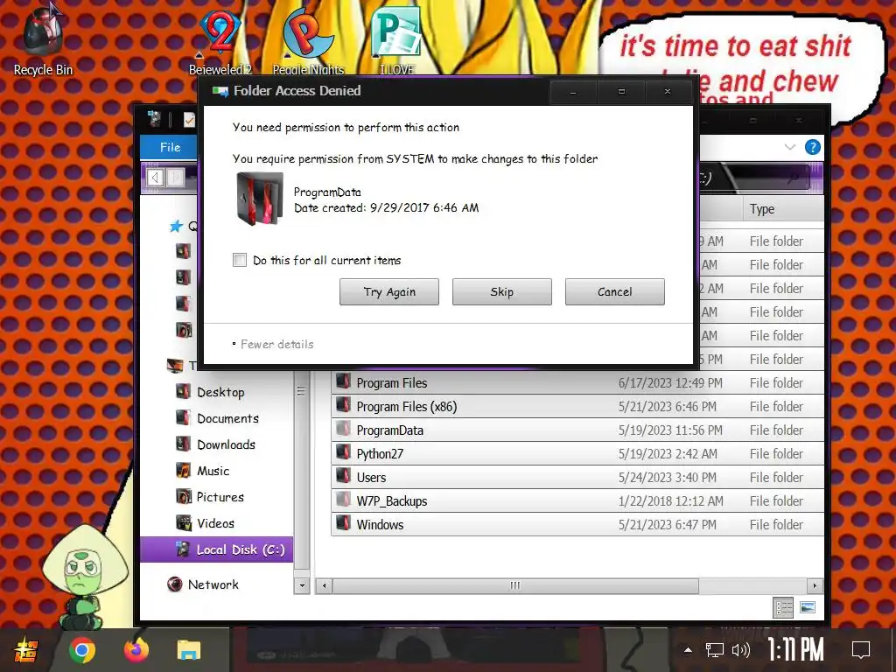
Task: Click the ProgramData folder icon in dialog
Action: pos(259,199)
